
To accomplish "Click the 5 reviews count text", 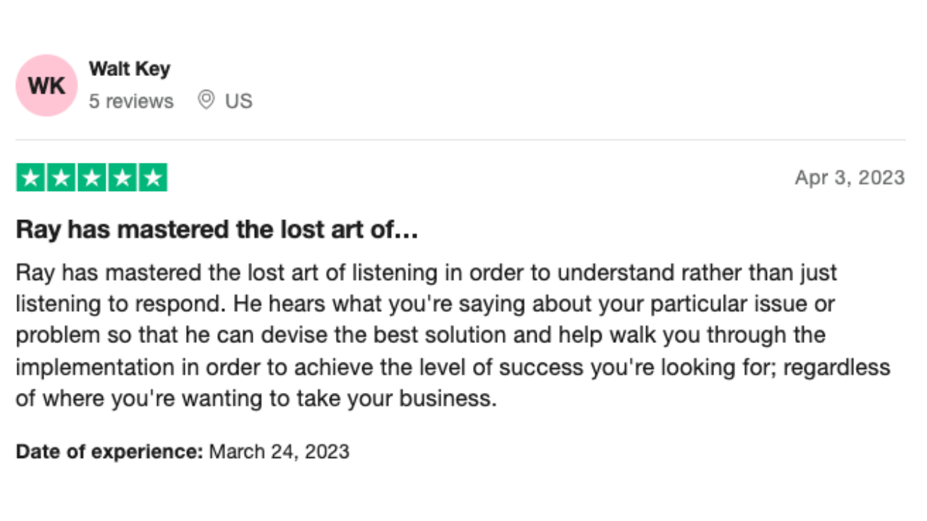I will pos(131,101).
